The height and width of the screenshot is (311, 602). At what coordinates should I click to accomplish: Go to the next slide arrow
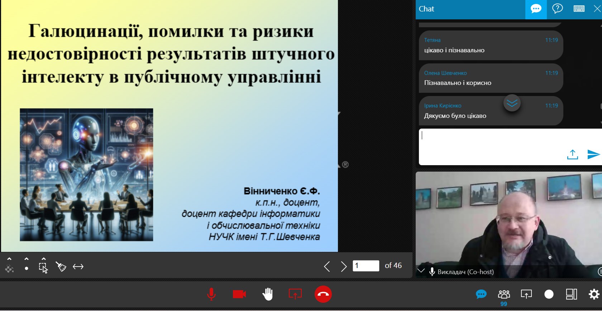point(344,266)
